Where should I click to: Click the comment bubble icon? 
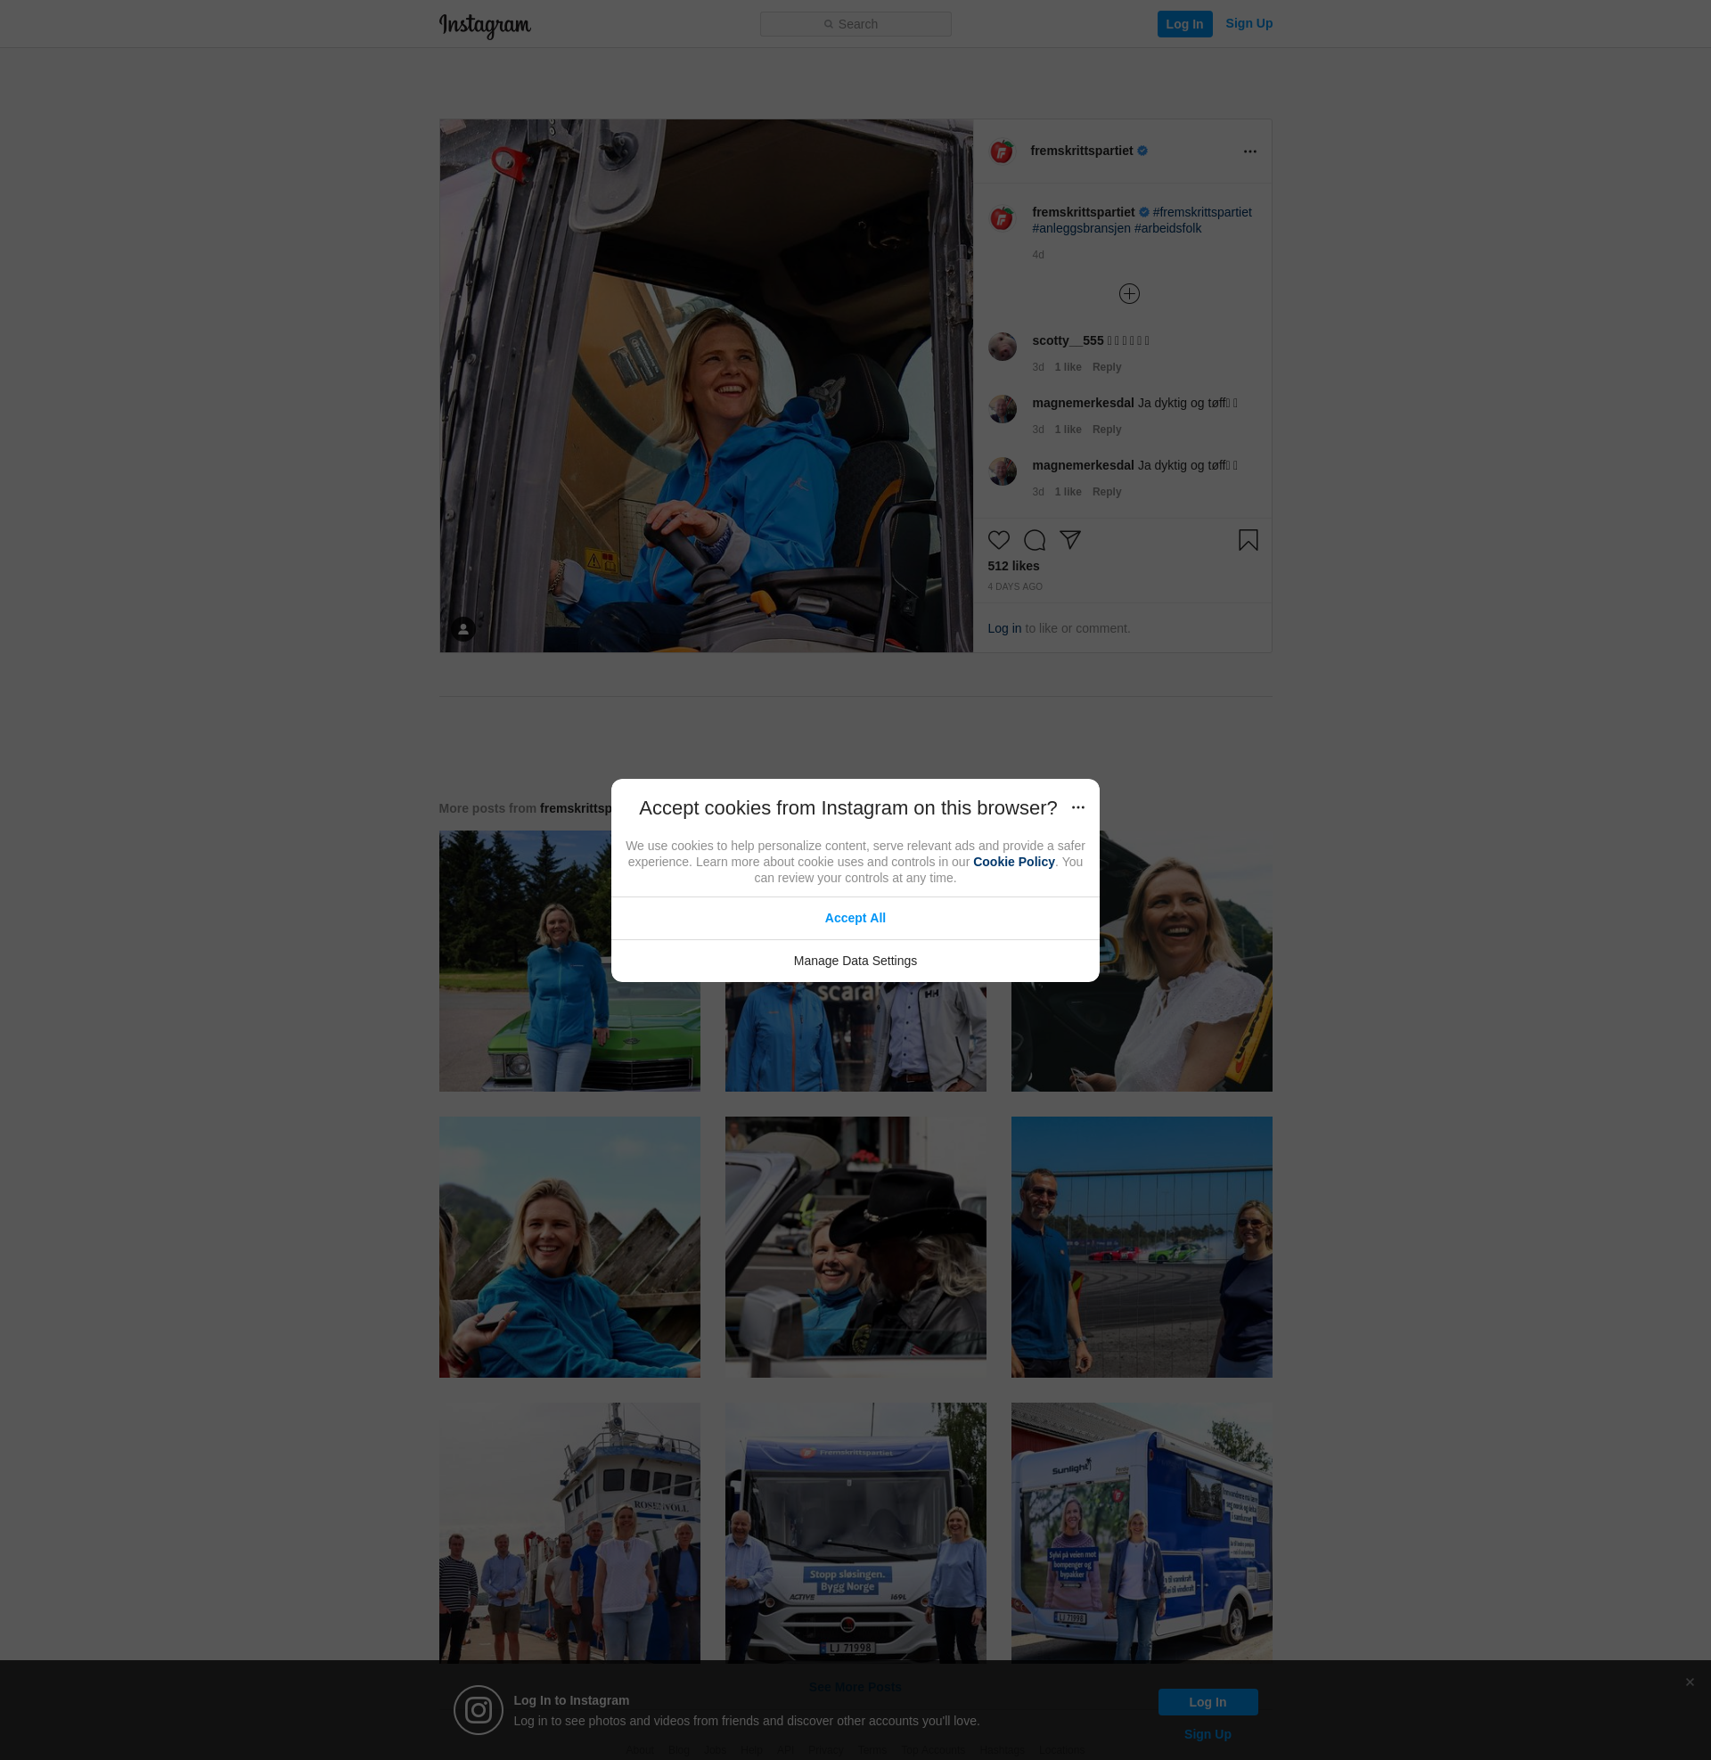pyautogui.click(x=1035, y=540)
